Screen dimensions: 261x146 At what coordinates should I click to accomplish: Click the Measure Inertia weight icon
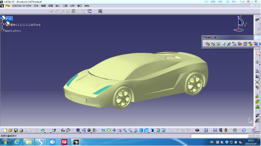[x=226, y=130]
